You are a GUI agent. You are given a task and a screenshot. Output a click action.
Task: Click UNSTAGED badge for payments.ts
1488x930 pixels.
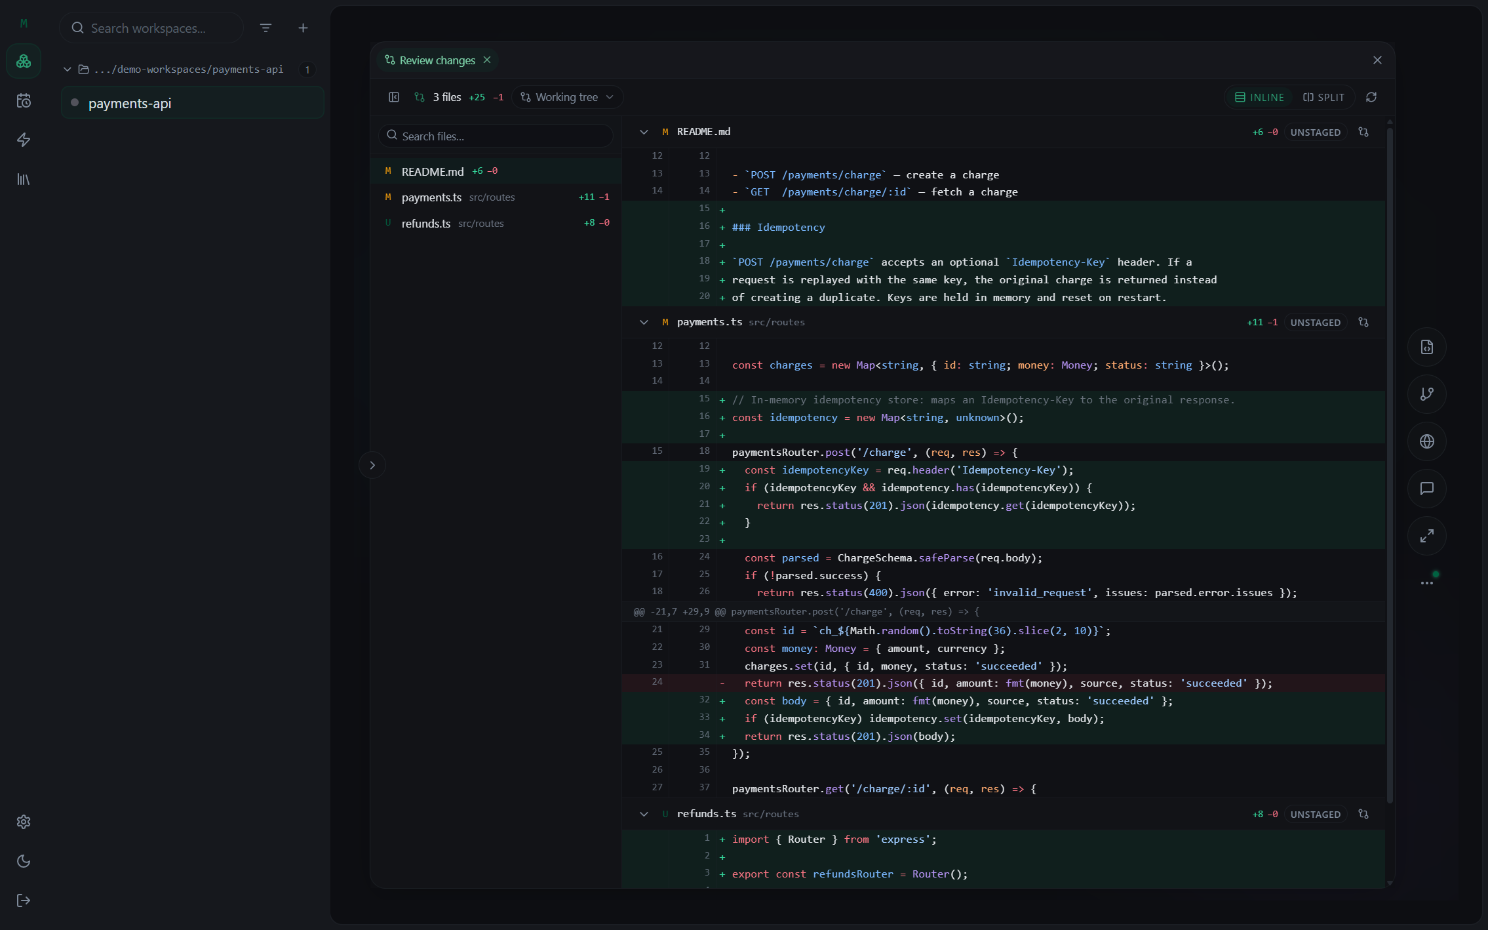(1315, 322)
